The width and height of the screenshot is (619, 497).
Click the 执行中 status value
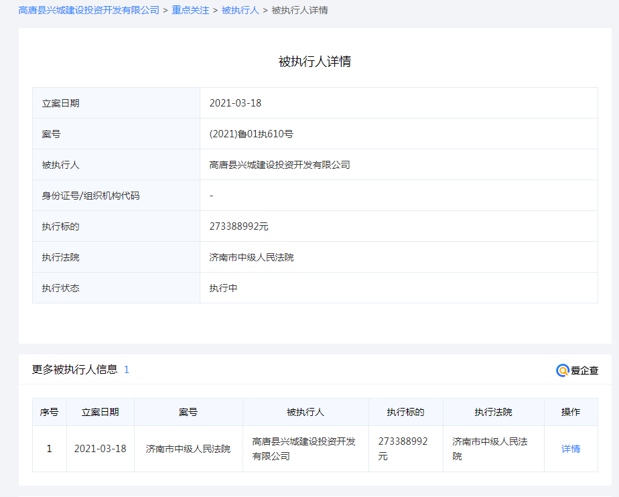pos(223,288)
